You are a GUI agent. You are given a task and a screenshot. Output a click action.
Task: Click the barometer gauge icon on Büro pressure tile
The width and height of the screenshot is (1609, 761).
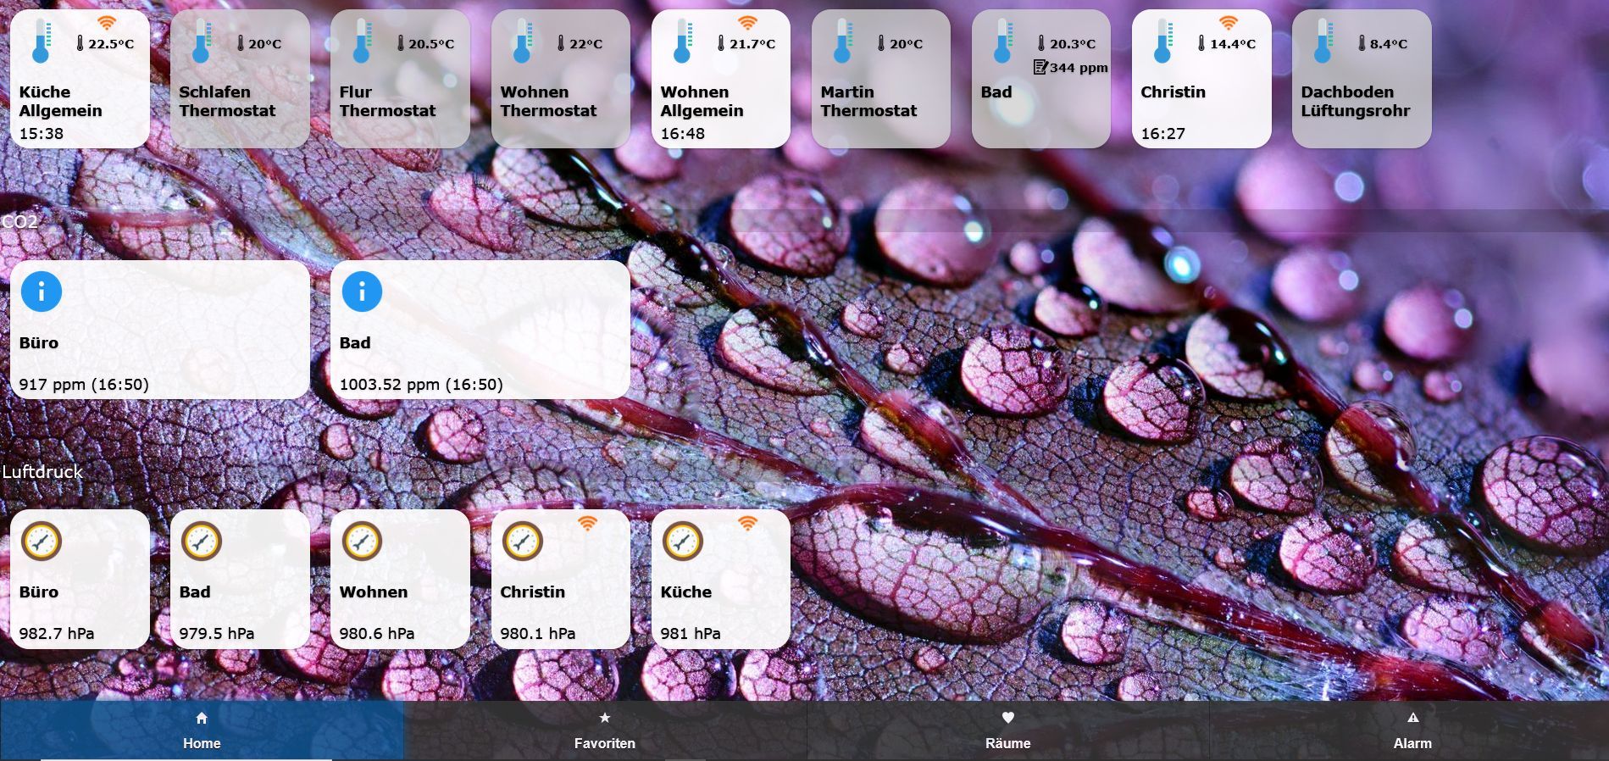[42, 541]
